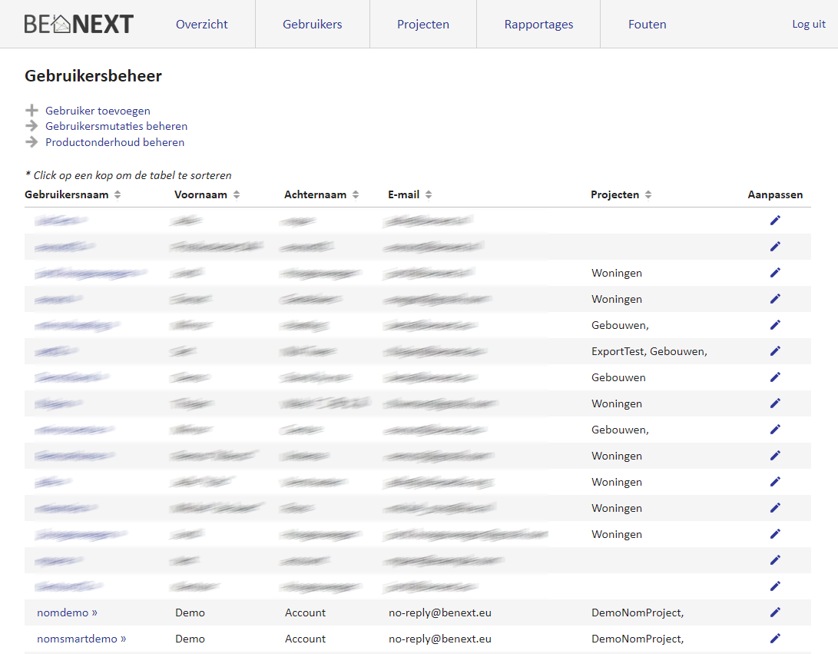This screenshot has width=838, height=654.
Task: Click the Aanpassen column header
Action: [775, 194]
